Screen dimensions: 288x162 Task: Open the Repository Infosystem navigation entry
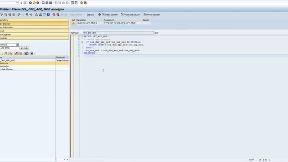coord(34,27)
